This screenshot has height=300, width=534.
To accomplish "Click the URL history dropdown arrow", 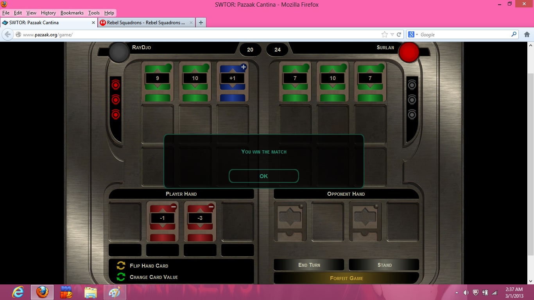I will point(392,34).
